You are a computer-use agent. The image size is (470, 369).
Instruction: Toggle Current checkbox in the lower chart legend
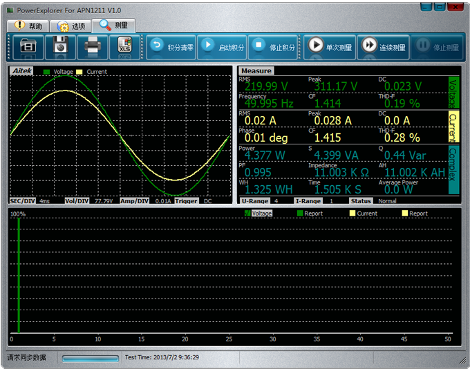352,214
